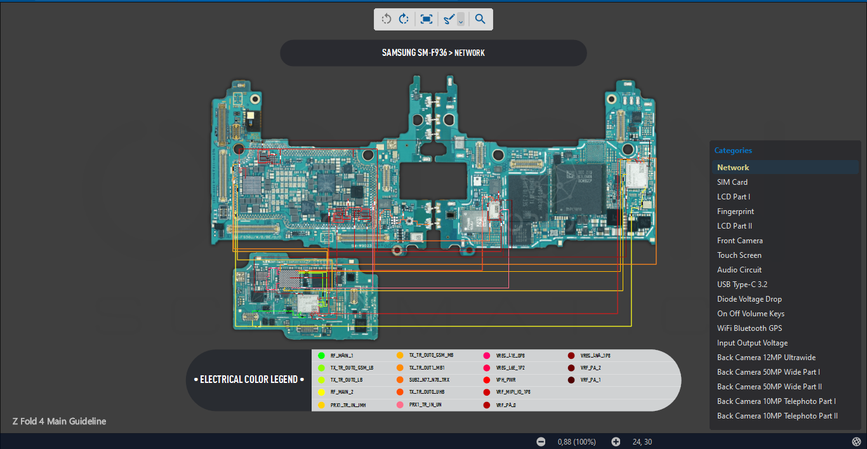Choose the Front Camera category
Viewport: 867px width, 449px height.
pyautogui.click(x=785, y=241)
